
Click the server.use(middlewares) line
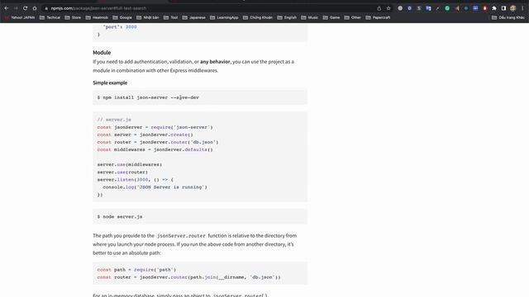tap(130, 164)
